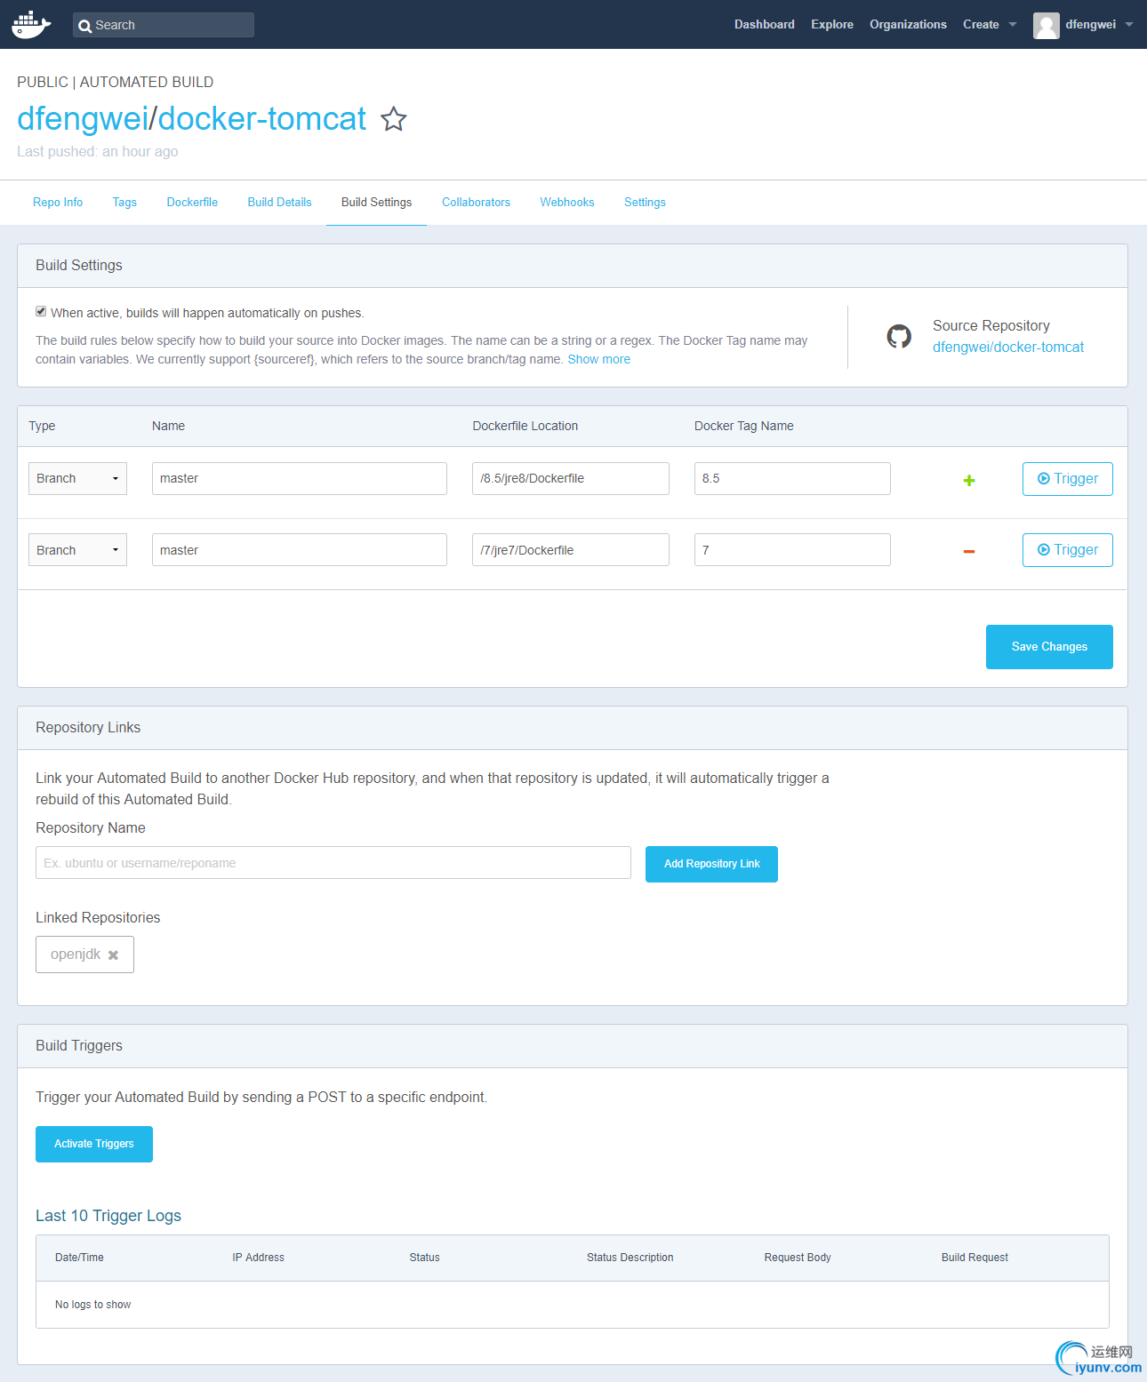Click dfengwei in repository title

(83, 119)
